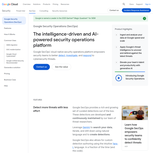Jump to Pricing in the sidebar
Image resolution: width=153 pixels, height=153 pixels.
pyautogui.click(x=7, y=74)
